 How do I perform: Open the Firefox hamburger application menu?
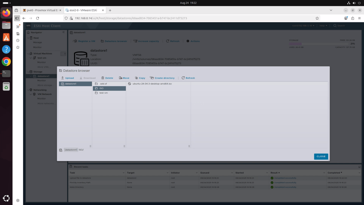pos(359,18)
